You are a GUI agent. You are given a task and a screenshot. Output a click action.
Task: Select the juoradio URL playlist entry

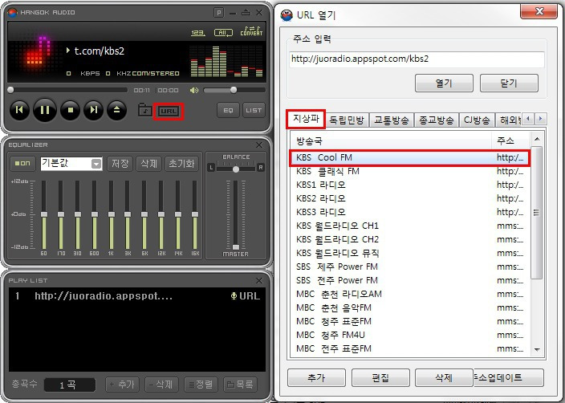tap(137, 296)
